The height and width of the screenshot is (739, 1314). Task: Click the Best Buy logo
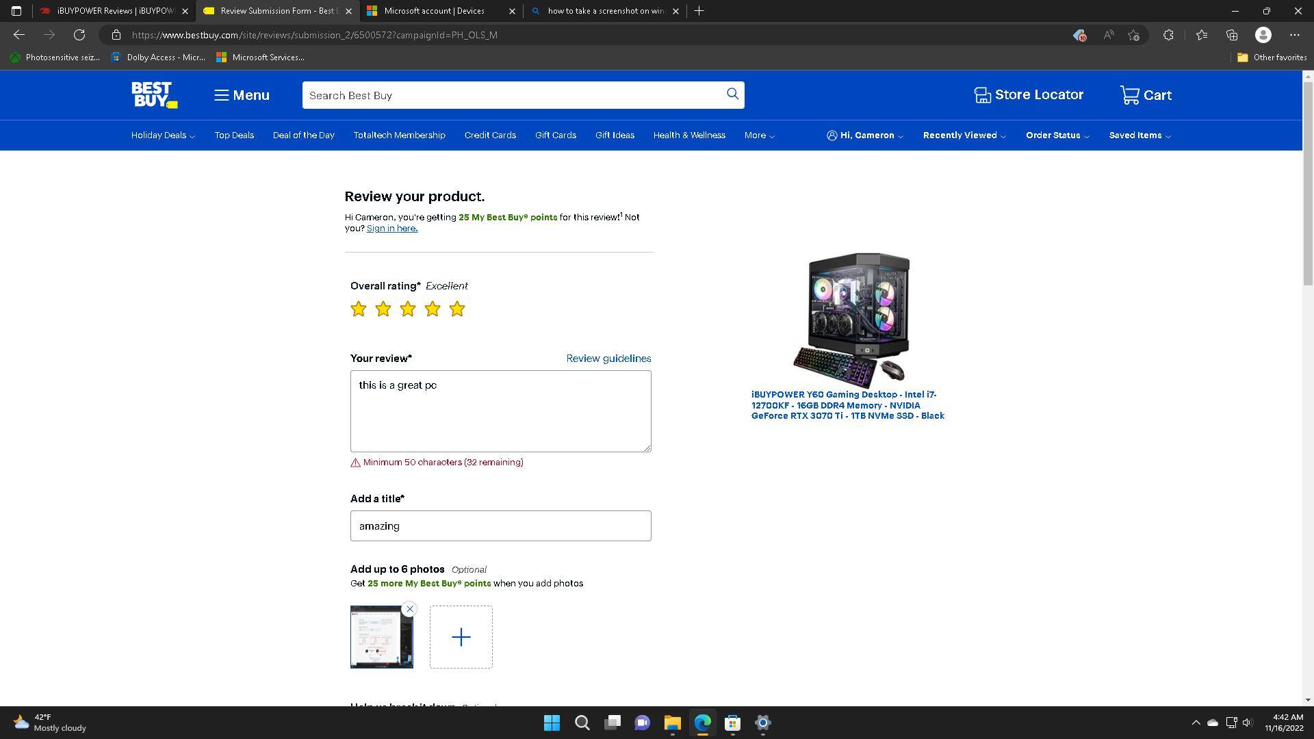pos(153,95)
